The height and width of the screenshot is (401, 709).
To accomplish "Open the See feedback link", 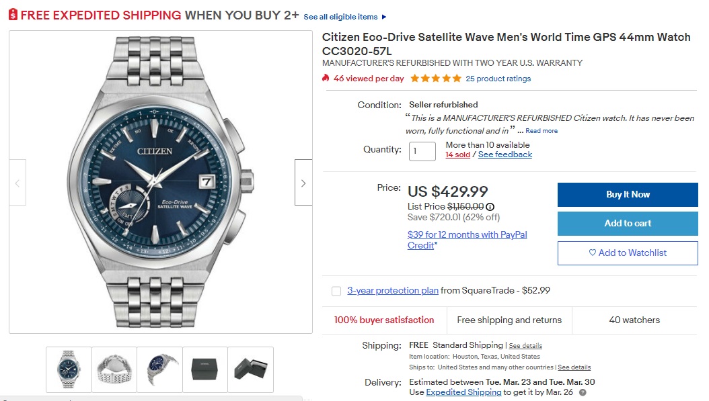I will 505,154.
